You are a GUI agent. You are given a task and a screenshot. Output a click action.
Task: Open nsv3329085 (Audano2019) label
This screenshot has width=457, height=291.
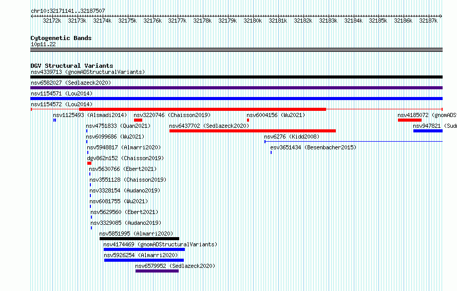tap(126, 223)
